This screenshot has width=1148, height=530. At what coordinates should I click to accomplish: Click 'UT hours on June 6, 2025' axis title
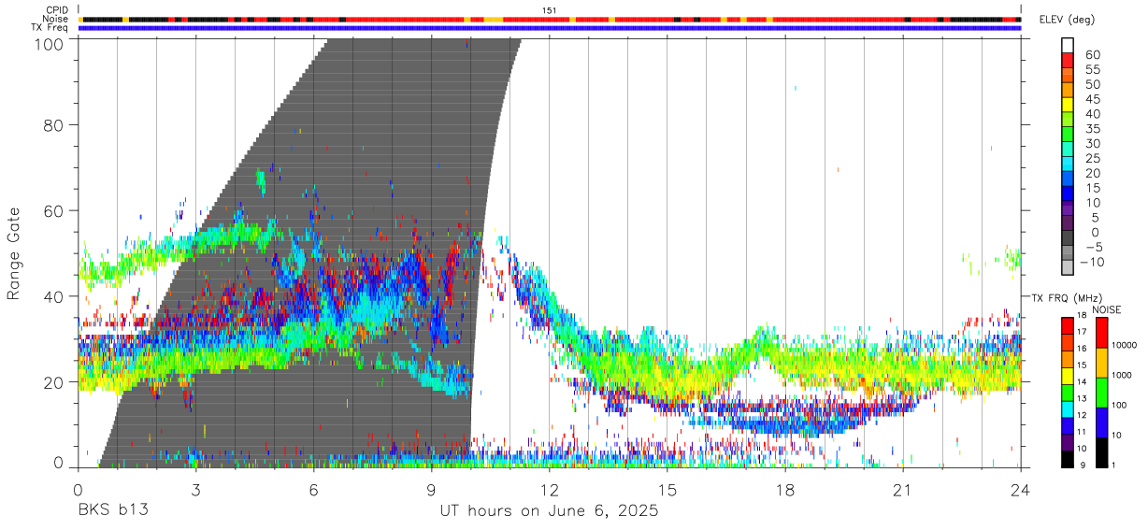coord(550,511)
